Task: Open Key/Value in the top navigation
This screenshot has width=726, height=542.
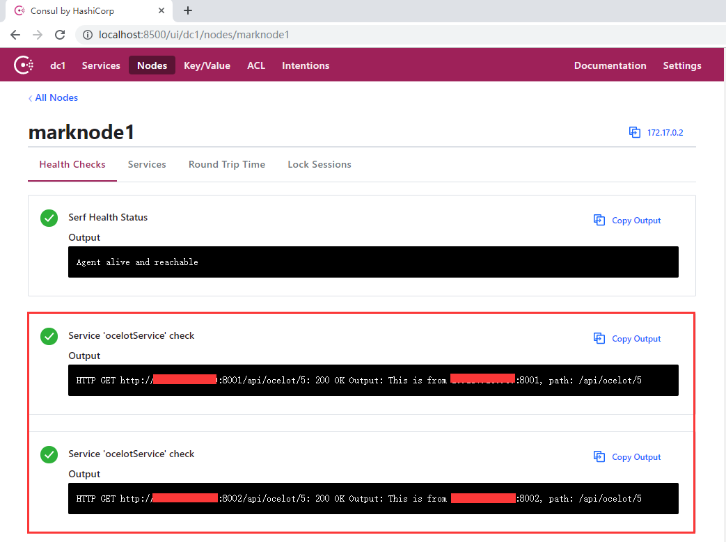Action: point(207,65)
